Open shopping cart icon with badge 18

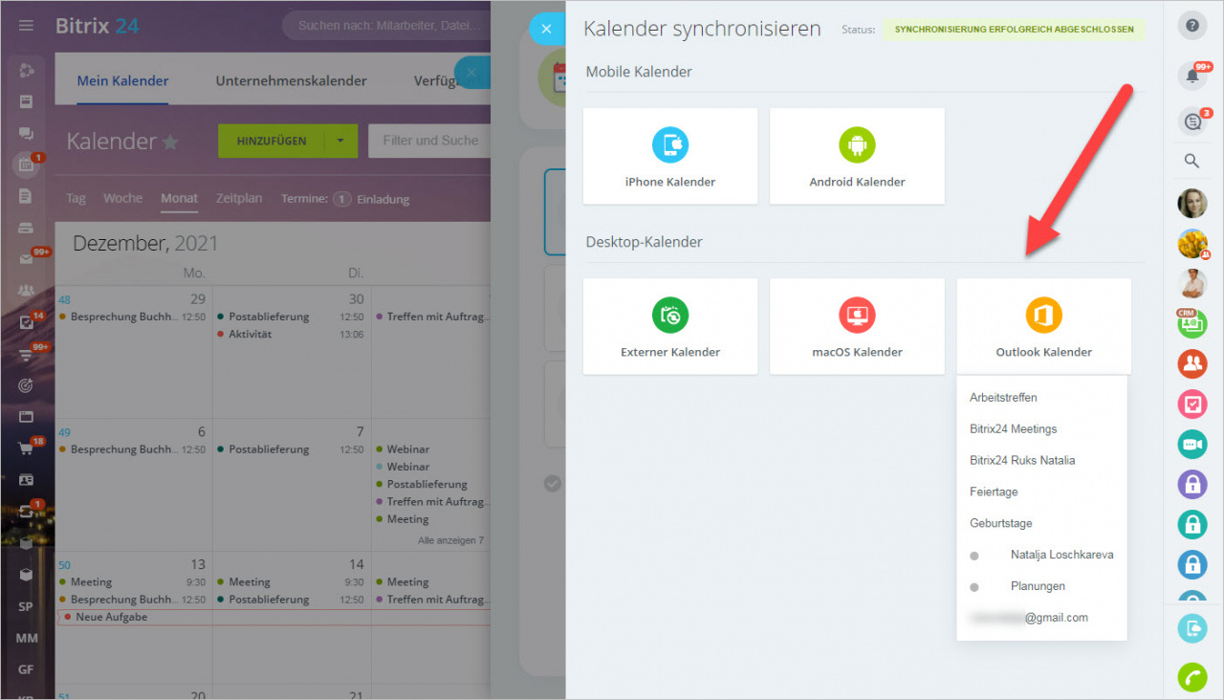coord(27,448)
